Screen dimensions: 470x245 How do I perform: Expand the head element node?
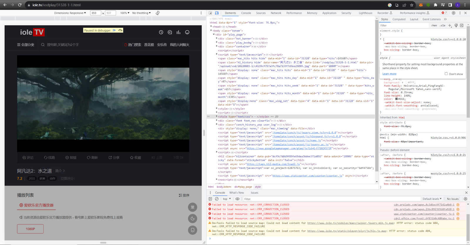[211, 26]
